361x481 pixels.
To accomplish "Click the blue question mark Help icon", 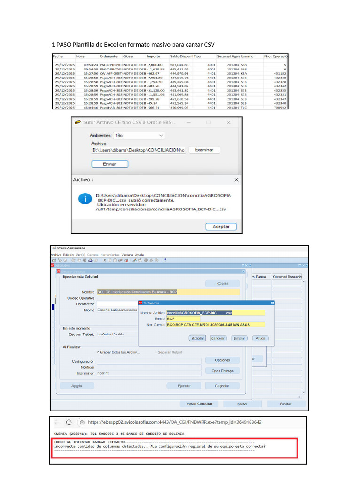I will tap(165, 260).
